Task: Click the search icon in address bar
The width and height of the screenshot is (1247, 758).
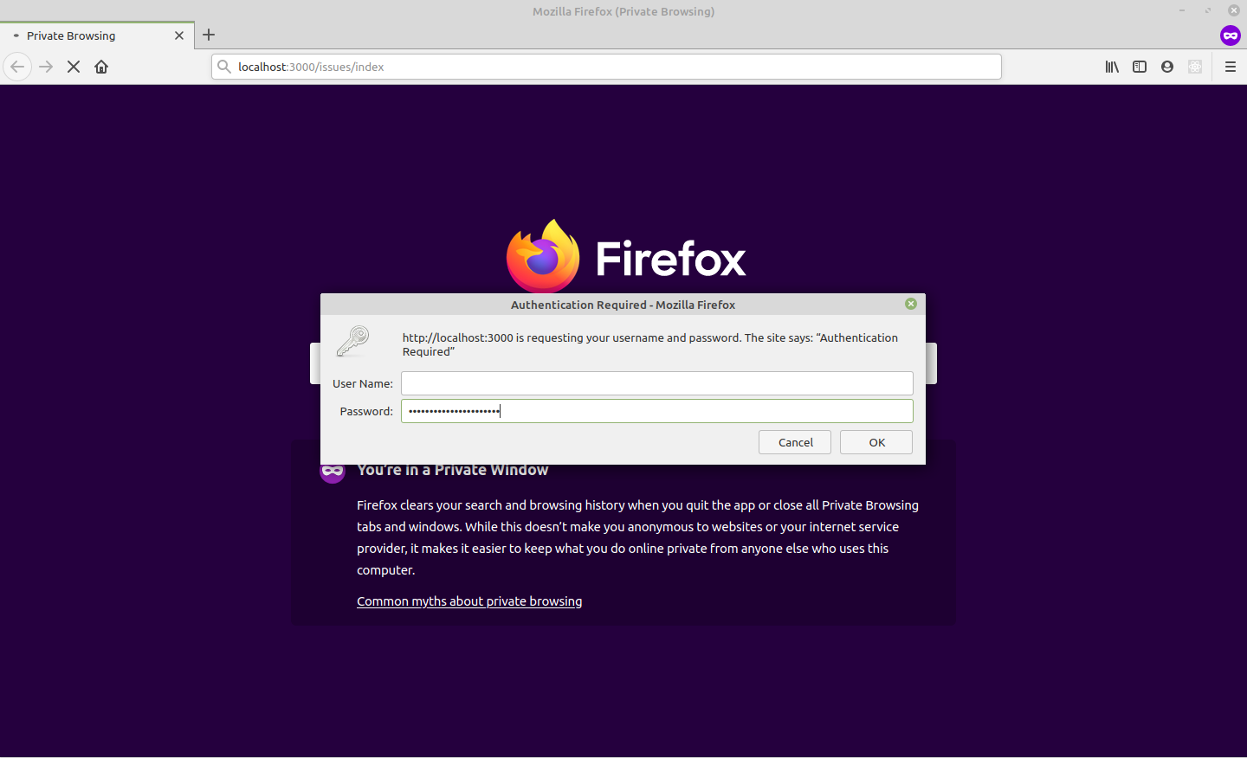Action: coord(224,67)
